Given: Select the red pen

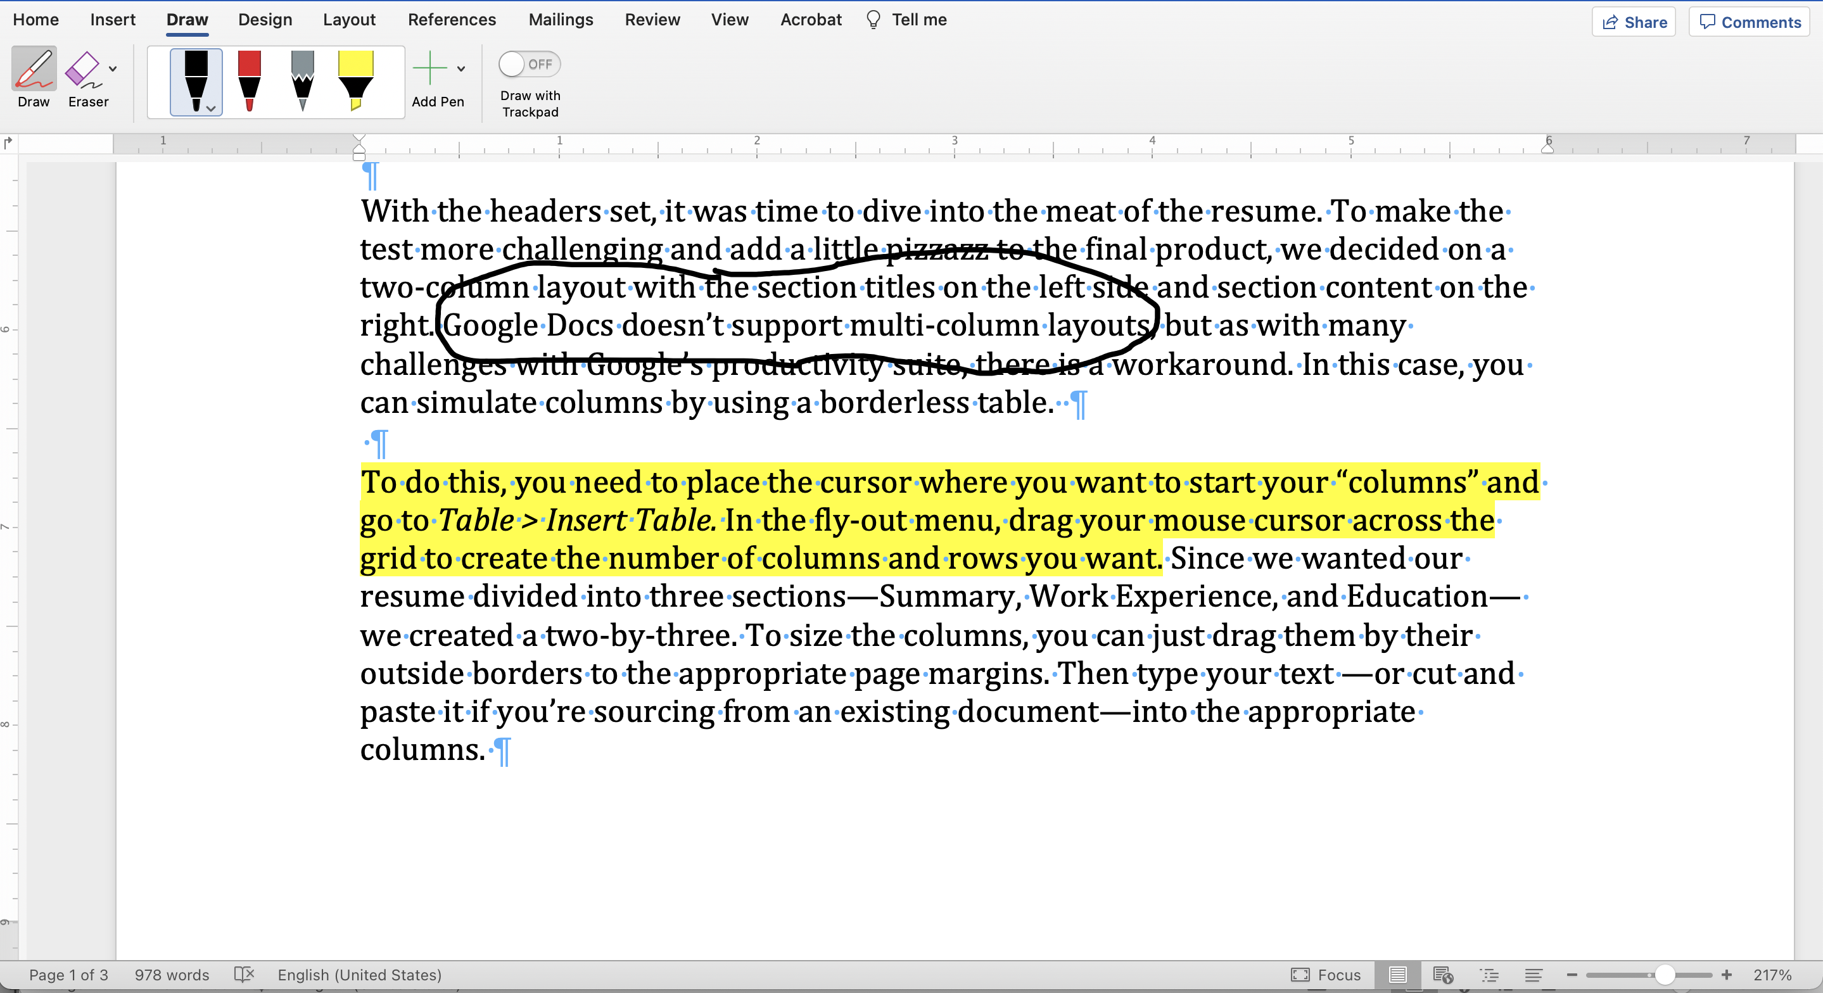Looking at the screenshot, I should 249,78.
